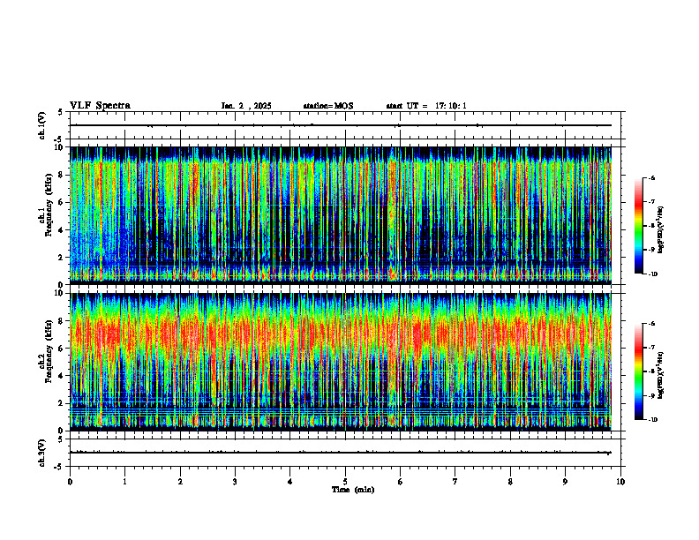This screenshot has height=540, width=699.
Task: Click the station=MOS label
Action: 328,106
